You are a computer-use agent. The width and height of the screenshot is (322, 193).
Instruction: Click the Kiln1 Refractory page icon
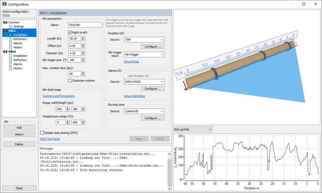(x=10, y=39)
